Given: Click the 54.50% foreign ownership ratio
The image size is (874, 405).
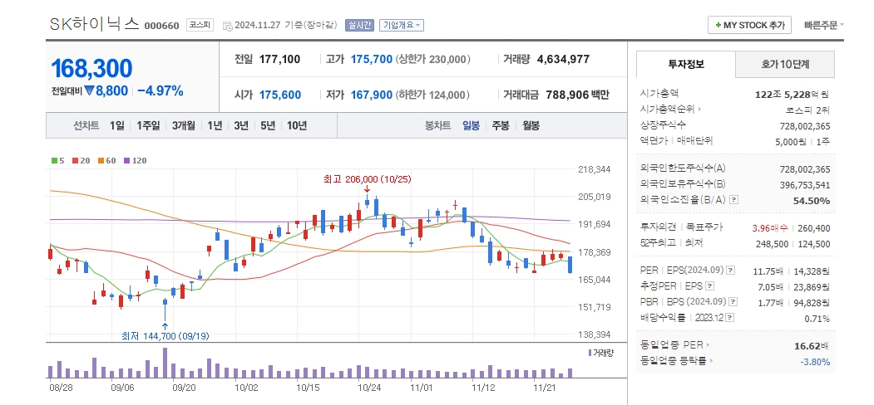Looking at the screenshot, I should coord(812,200).
